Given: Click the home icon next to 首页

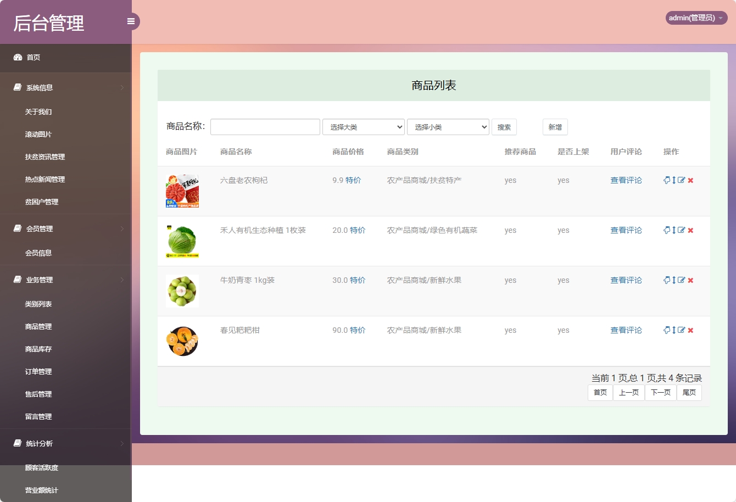Looking at the screenshot, I should click(x=16, y=57).
